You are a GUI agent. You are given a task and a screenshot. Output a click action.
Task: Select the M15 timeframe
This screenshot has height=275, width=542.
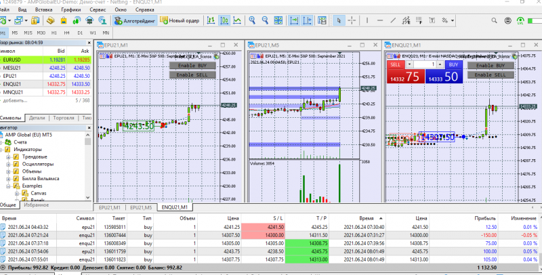tap(28, 33)
